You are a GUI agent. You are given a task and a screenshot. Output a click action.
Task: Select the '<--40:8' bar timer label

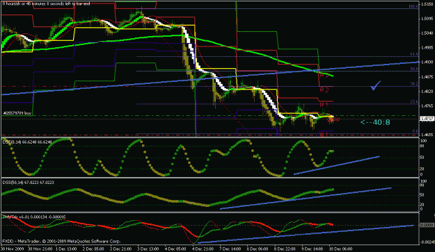point(375,122)
